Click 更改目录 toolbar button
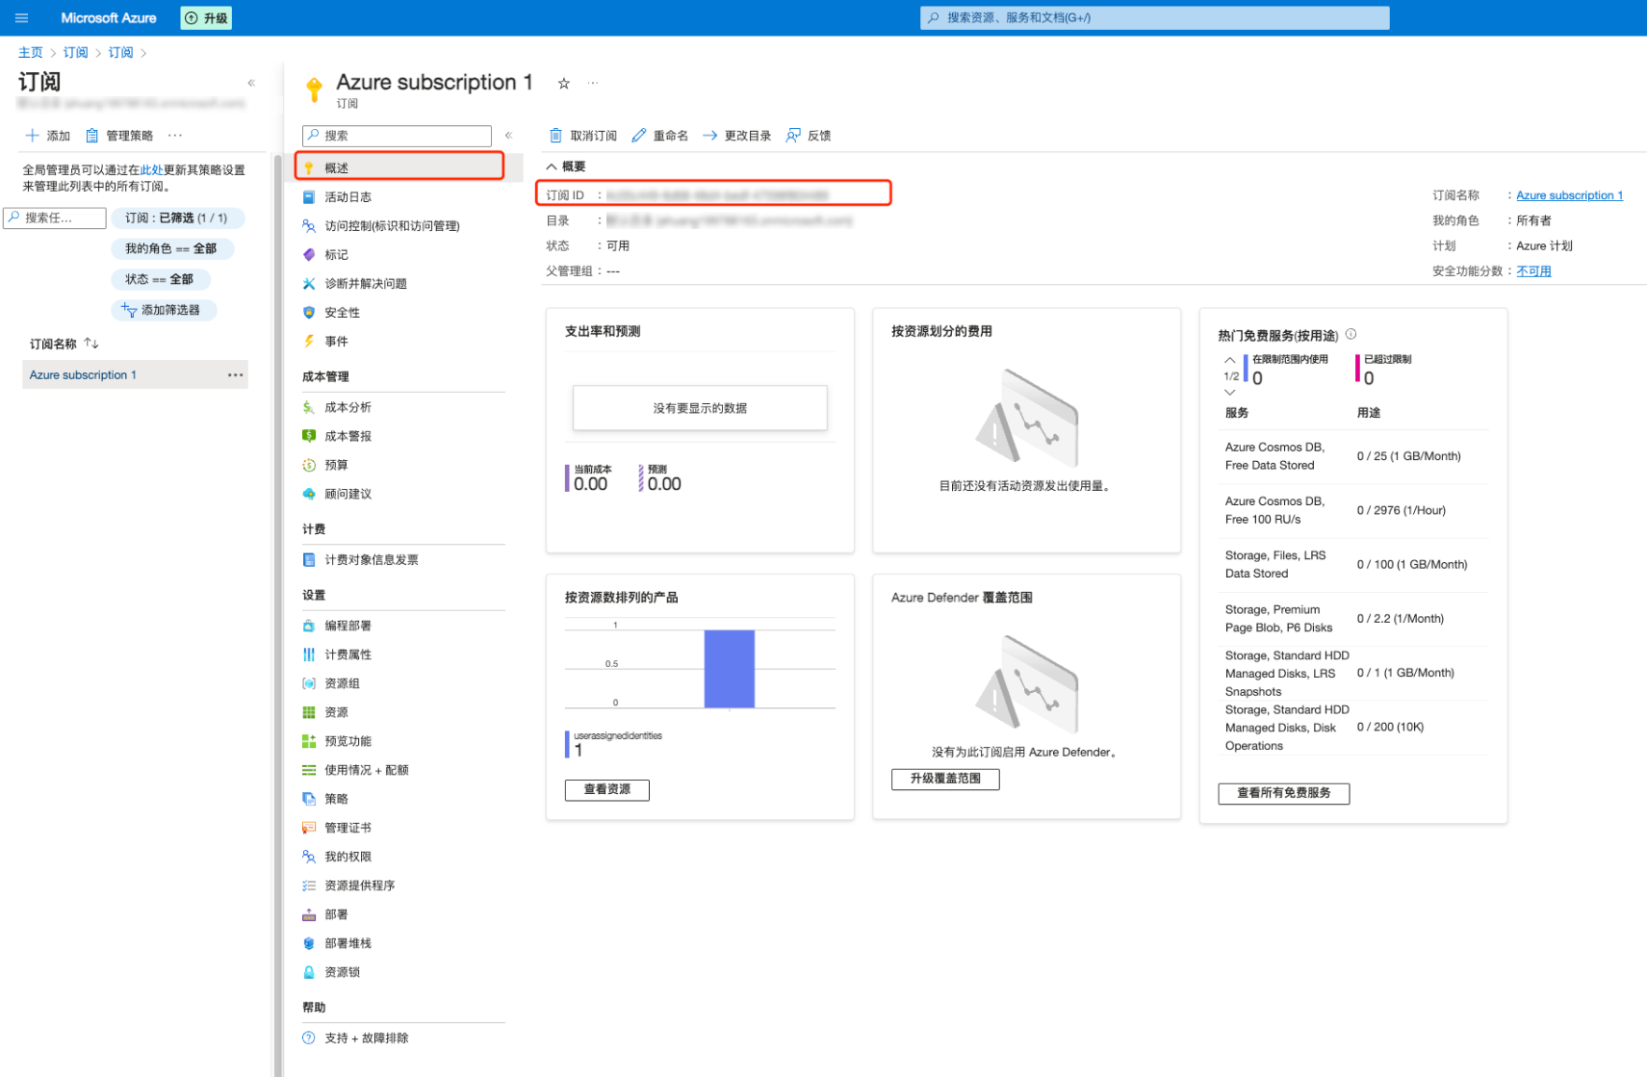This screenshot has width=1647, height=1077. pos(737,136)
